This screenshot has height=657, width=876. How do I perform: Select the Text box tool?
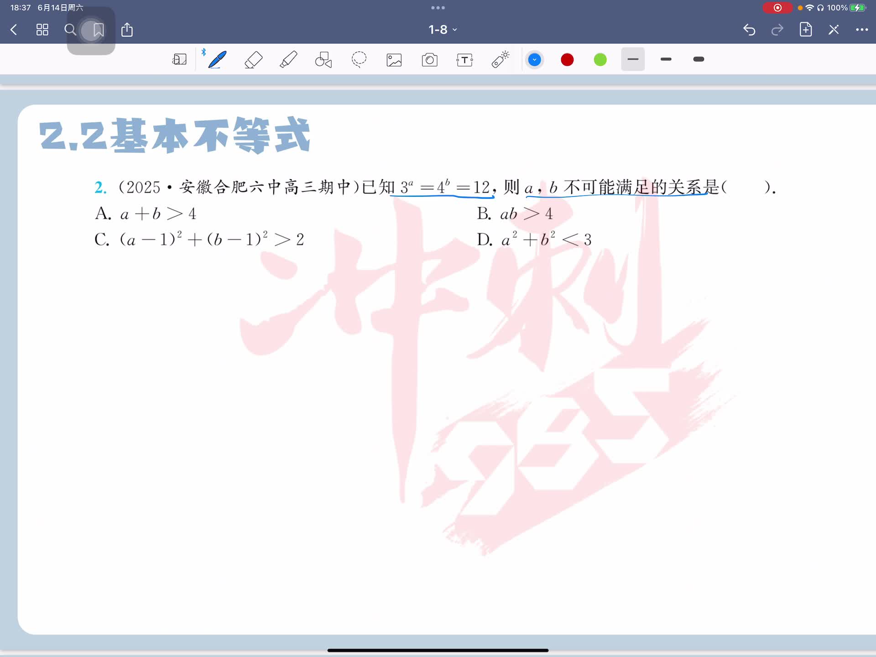[x=464, y=60]
